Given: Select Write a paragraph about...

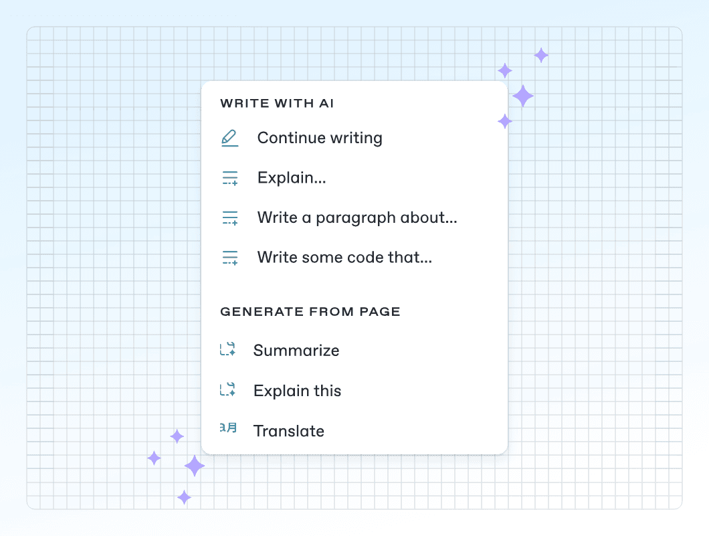Looking at the screenshot, I should 357,218.
